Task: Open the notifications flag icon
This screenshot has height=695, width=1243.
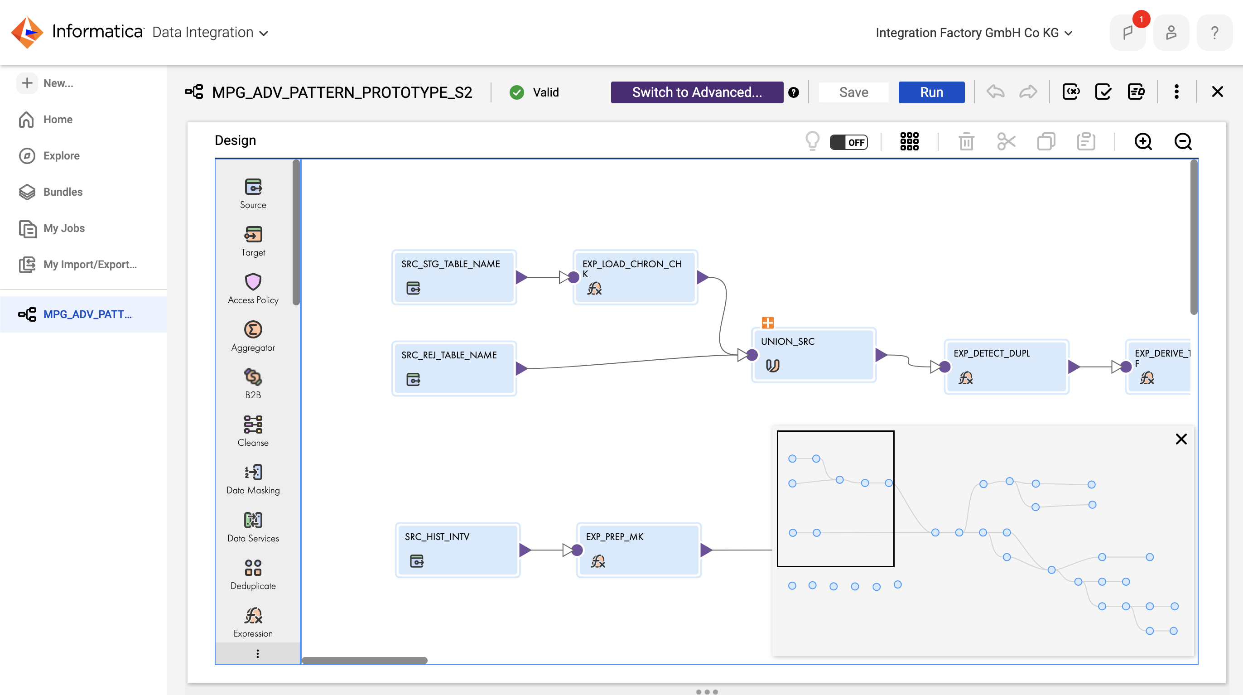Action: [x=1127, y=33]
